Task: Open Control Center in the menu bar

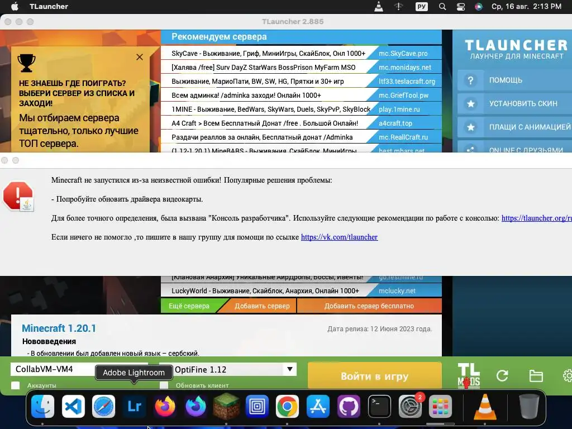Action: coord(461,7)
